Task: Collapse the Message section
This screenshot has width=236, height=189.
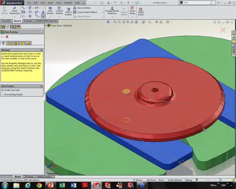Action: pos(41,50)
